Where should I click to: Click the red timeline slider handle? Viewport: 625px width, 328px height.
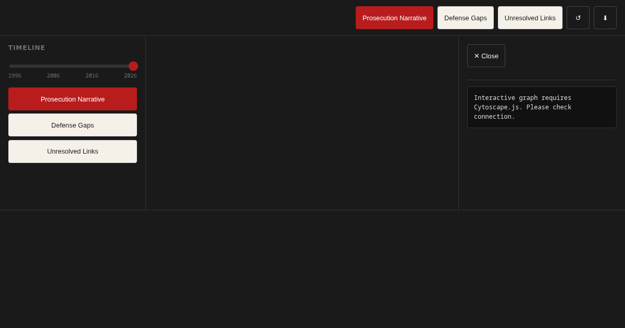(x=133, y=66)
